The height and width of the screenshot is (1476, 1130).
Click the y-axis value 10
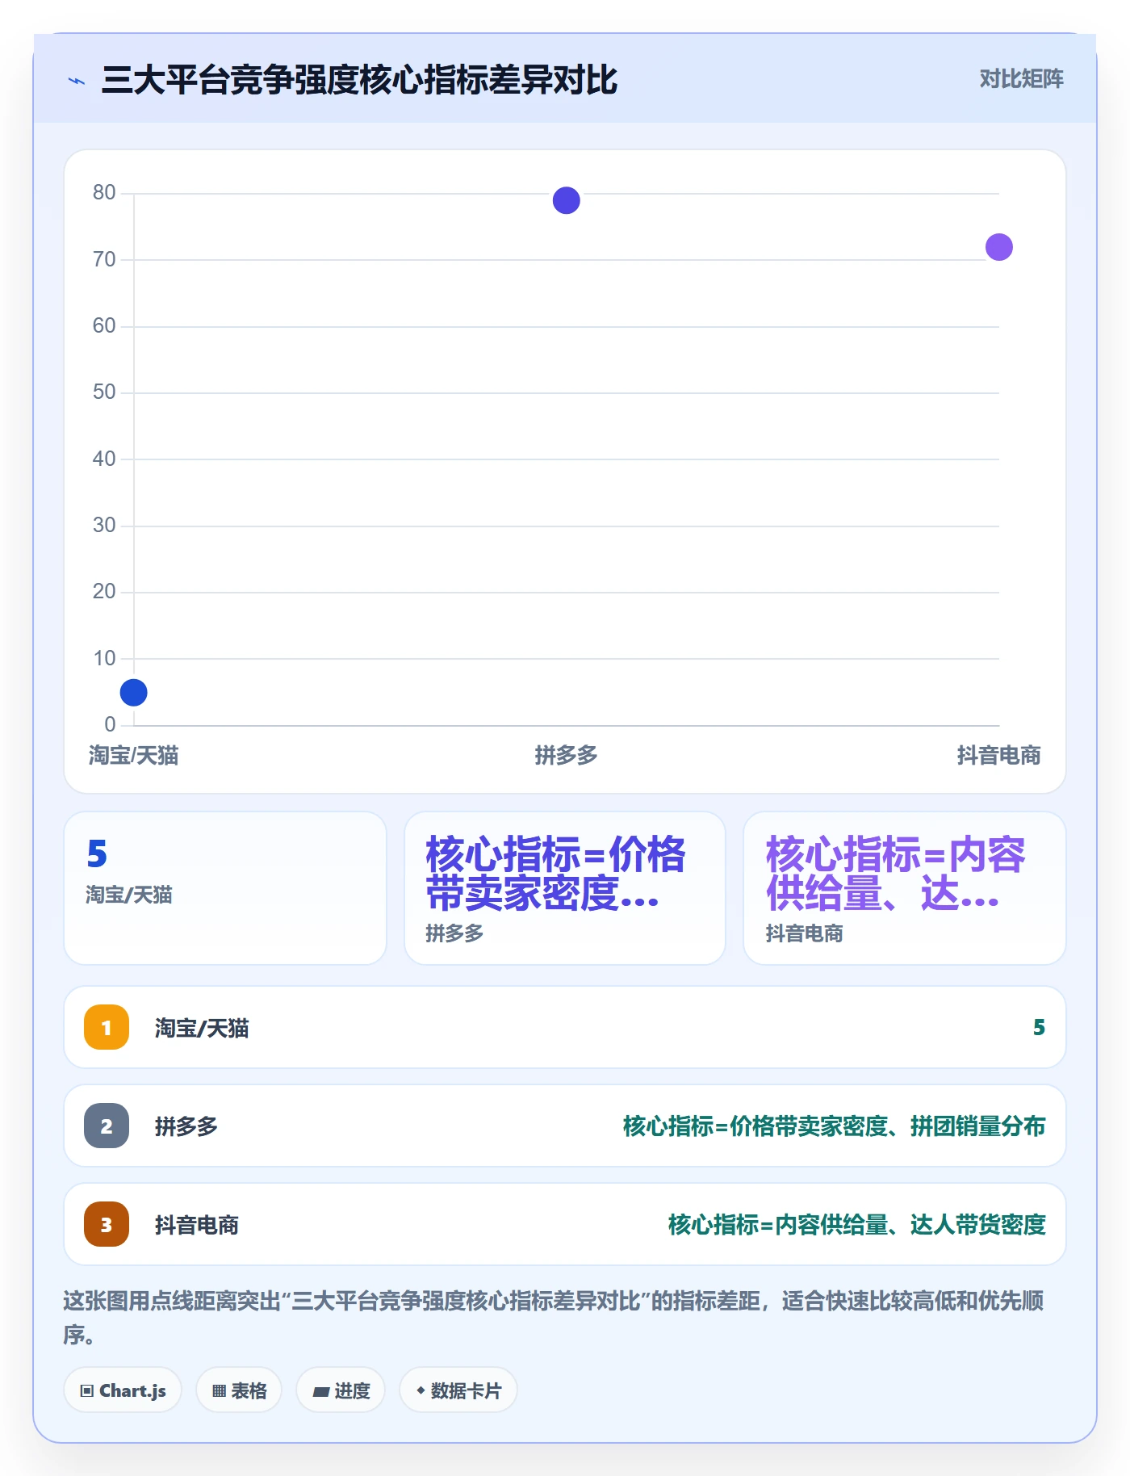(x=104, y=658)
